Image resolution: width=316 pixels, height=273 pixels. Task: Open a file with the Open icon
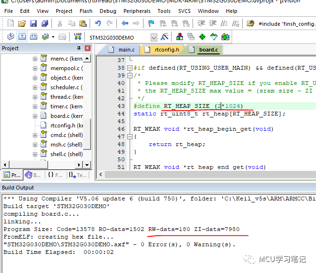click(22, 23)
